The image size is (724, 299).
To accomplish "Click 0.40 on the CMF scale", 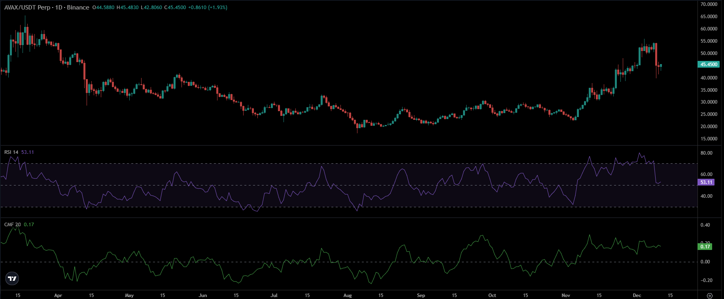I will pos(705,225).
